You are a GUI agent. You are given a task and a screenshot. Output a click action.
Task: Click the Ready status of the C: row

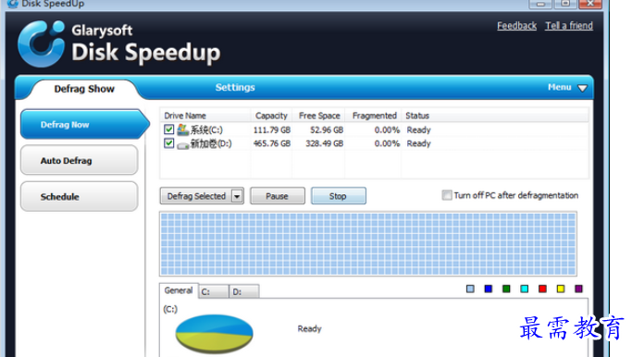pos(419,130)
